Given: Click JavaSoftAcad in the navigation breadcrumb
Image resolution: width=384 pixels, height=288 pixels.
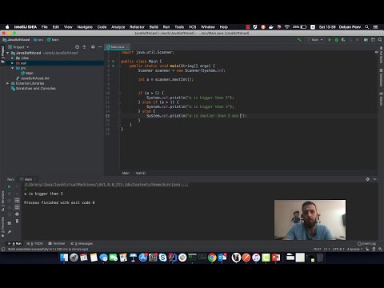Looking at the screenshot, I should 16,40.
